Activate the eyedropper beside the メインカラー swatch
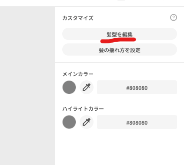The width and height of the screenshot is (184, 165). [x=87, y=87]
